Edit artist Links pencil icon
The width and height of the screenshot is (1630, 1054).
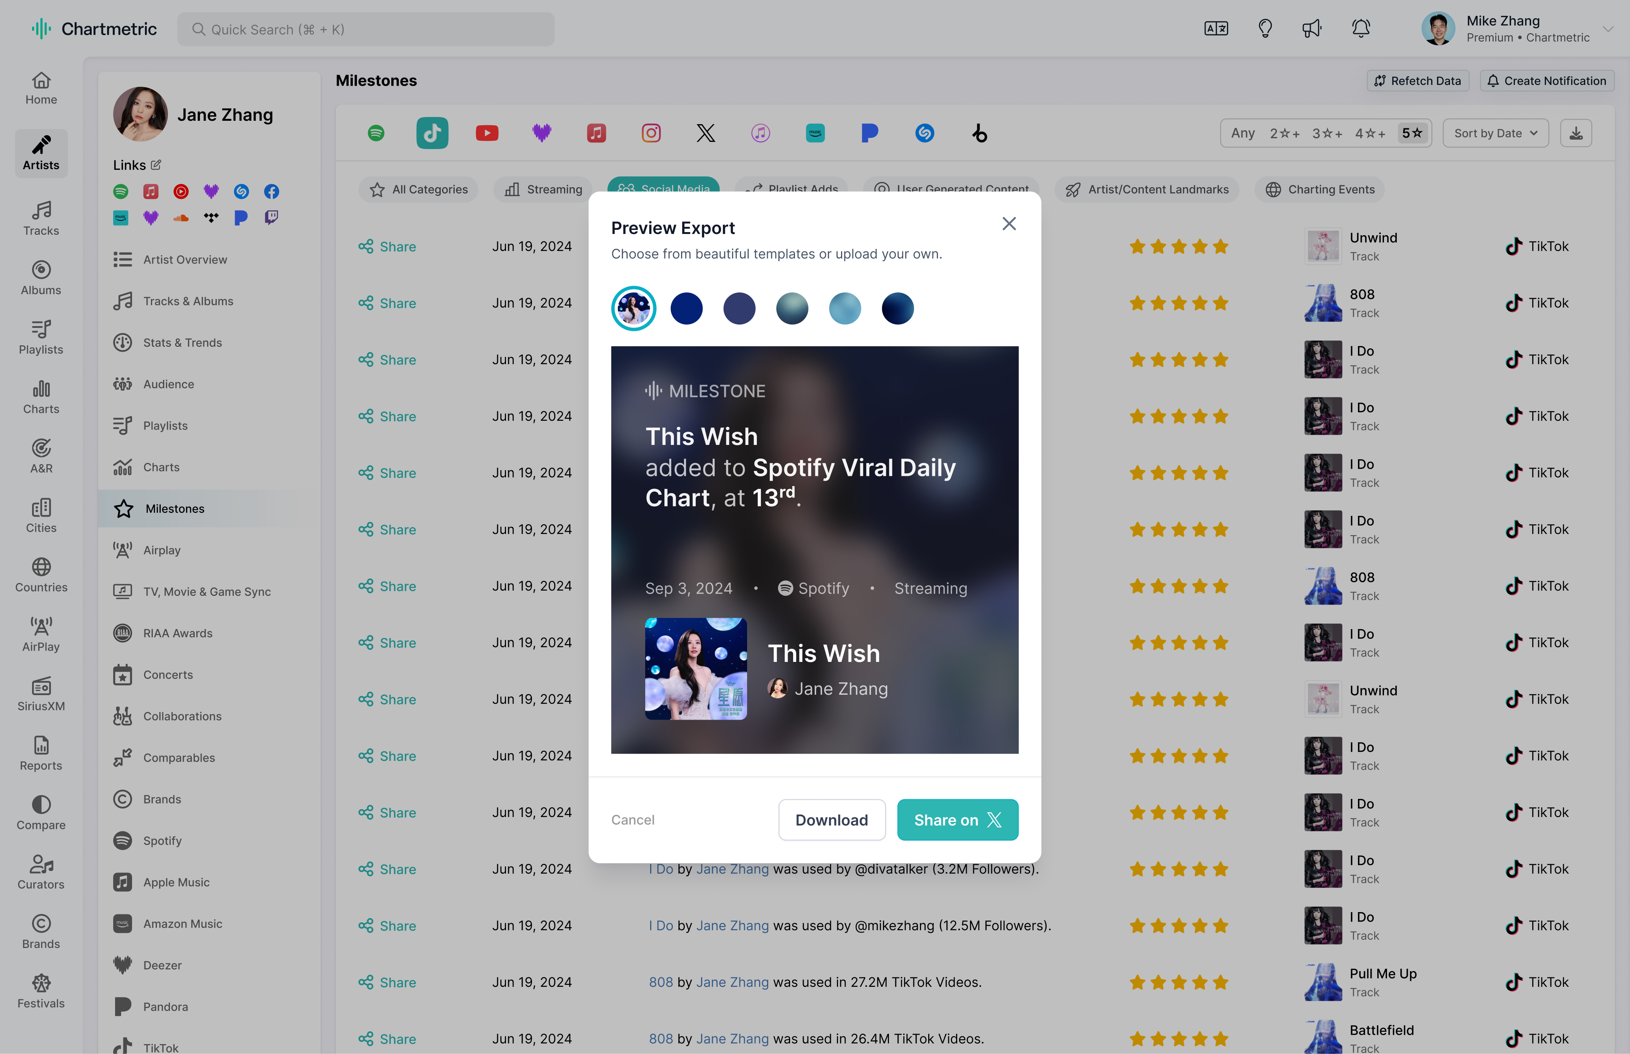(x=156, y=164)
